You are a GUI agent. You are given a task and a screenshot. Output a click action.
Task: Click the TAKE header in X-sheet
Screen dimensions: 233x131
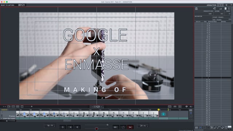[228, 11]
